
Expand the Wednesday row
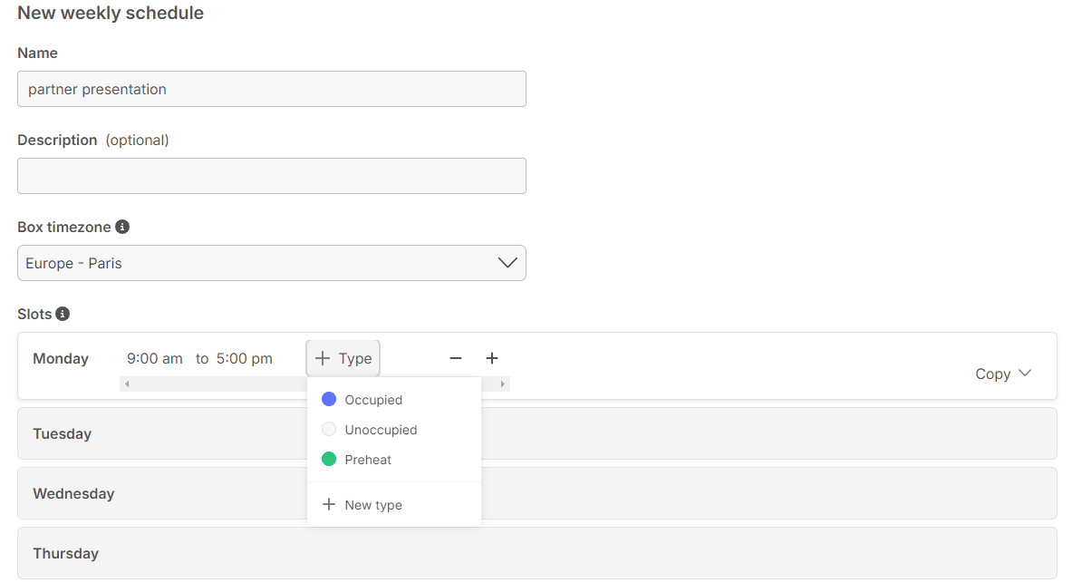coord(536,494)
